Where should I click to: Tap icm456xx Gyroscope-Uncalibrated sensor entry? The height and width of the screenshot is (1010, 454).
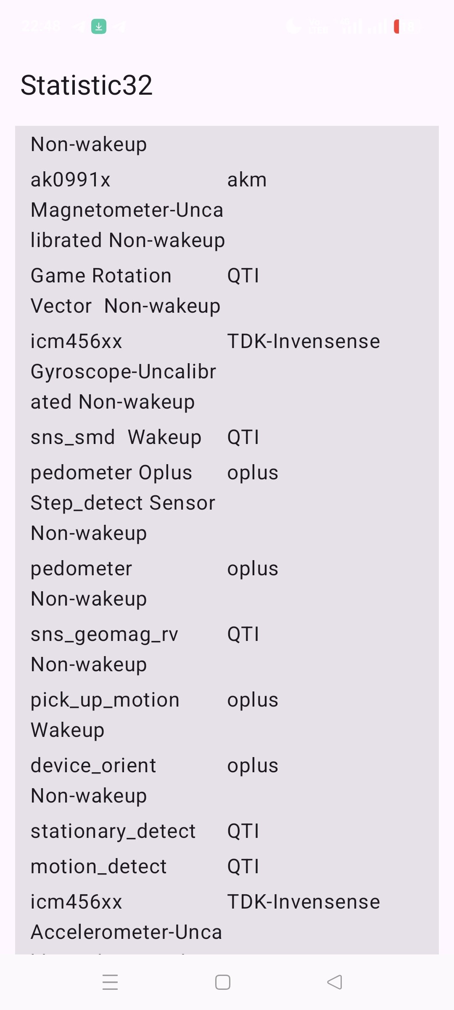point(227,372)
